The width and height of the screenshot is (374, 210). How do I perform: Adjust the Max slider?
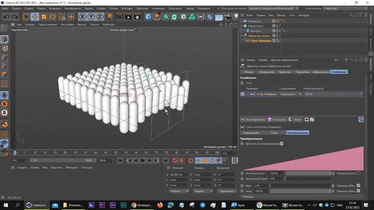pyautogui.click(x=300, y=191)
